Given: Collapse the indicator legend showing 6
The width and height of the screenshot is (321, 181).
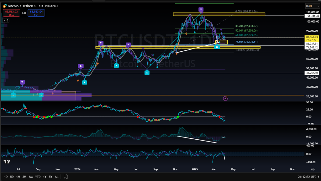Looking at the screenshot, I should pyautogui.click(x=6, y=20).
